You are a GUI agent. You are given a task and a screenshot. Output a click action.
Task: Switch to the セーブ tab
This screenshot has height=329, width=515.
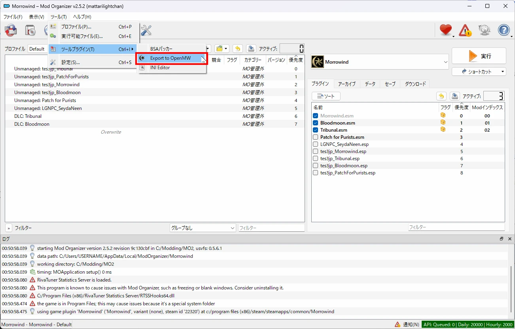(390, 84)
